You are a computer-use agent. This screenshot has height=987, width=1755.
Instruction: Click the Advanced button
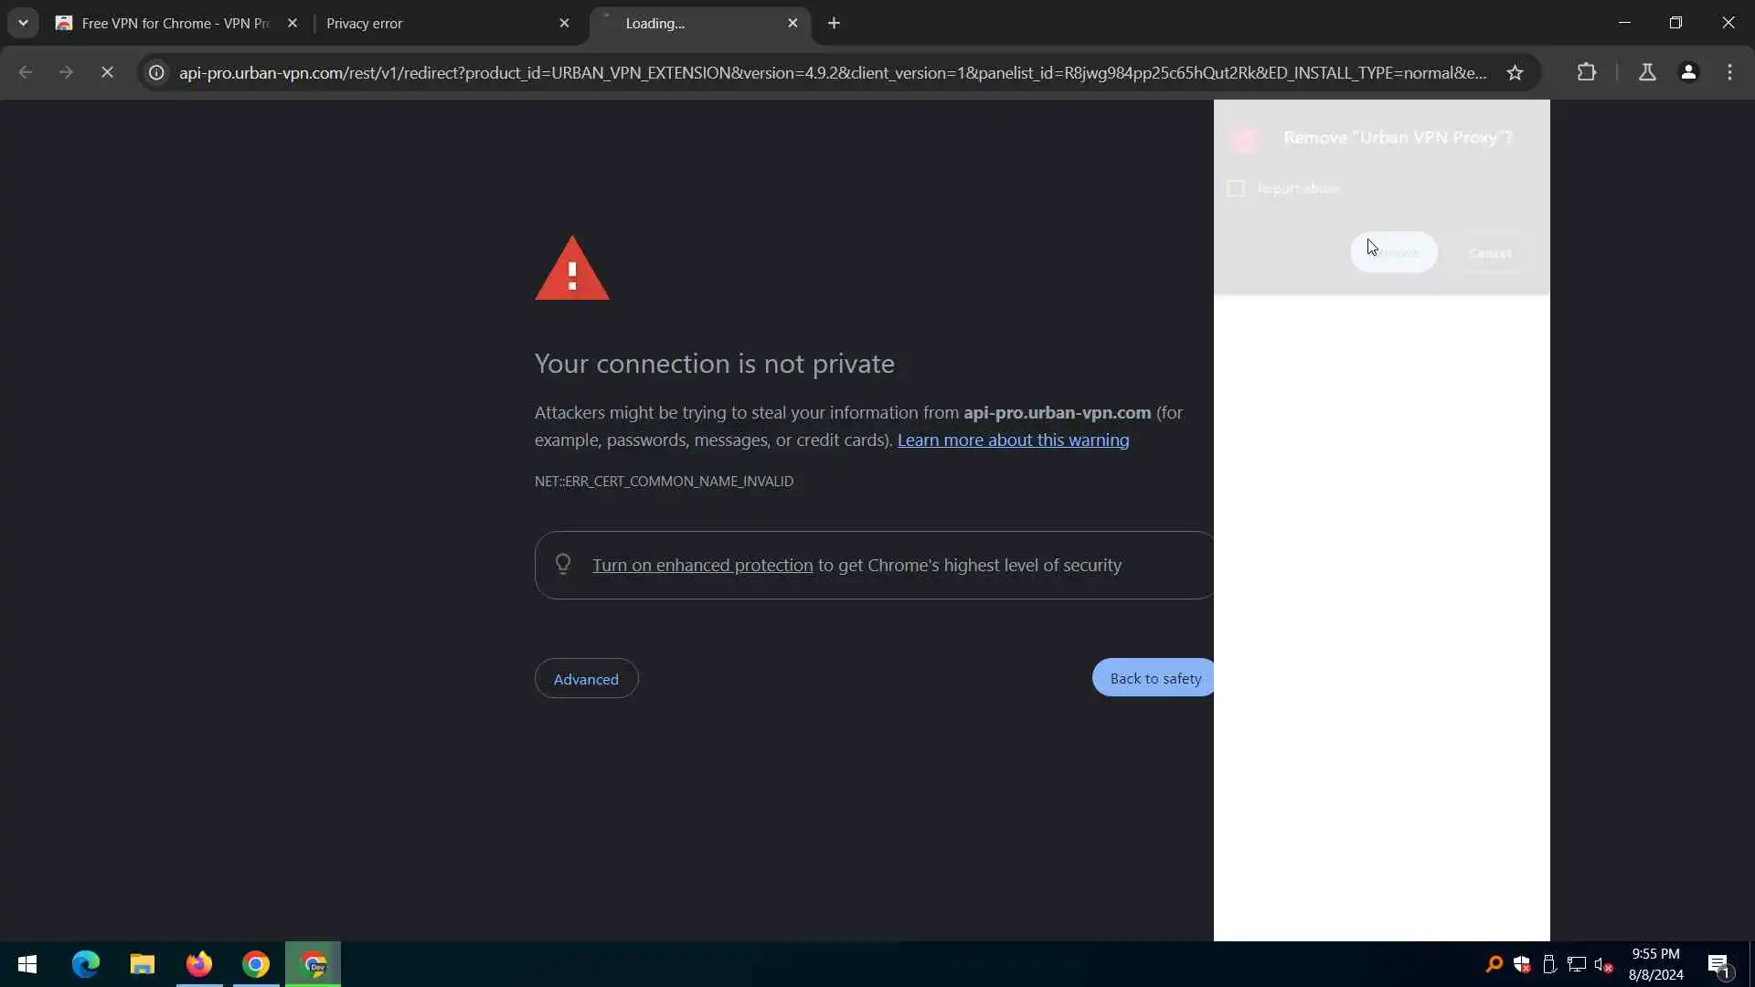click(x=586, y=679)
